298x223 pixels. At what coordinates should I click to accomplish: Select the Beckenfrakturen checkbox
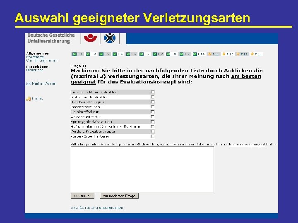tap(152, 107)
